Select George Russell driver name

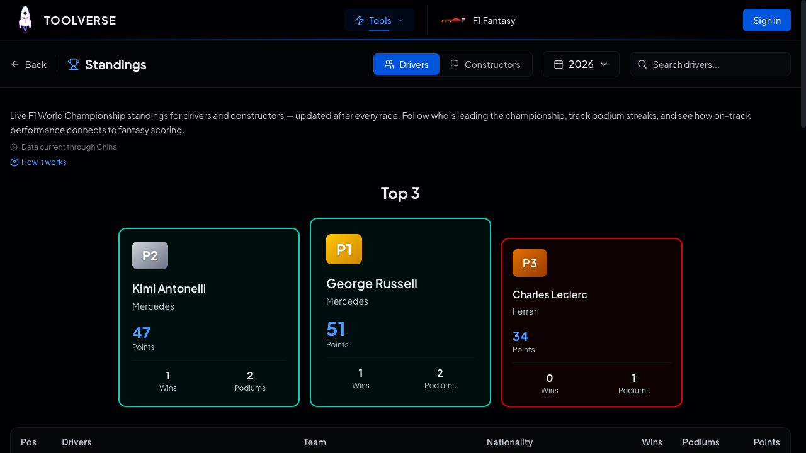(x=372, y=283)
